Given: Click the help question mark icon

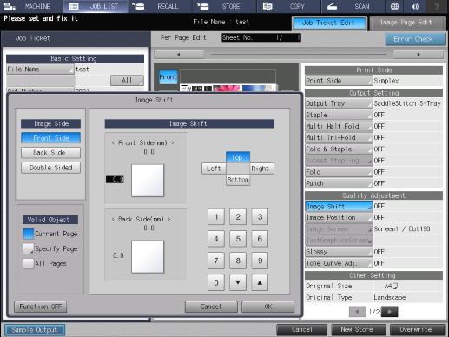Looking at the screenshot, I should click(437, 6).
